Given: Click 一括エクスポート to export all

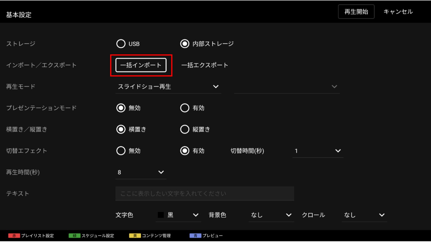Looking at the screenshot, I should click(x=205, y=65).
